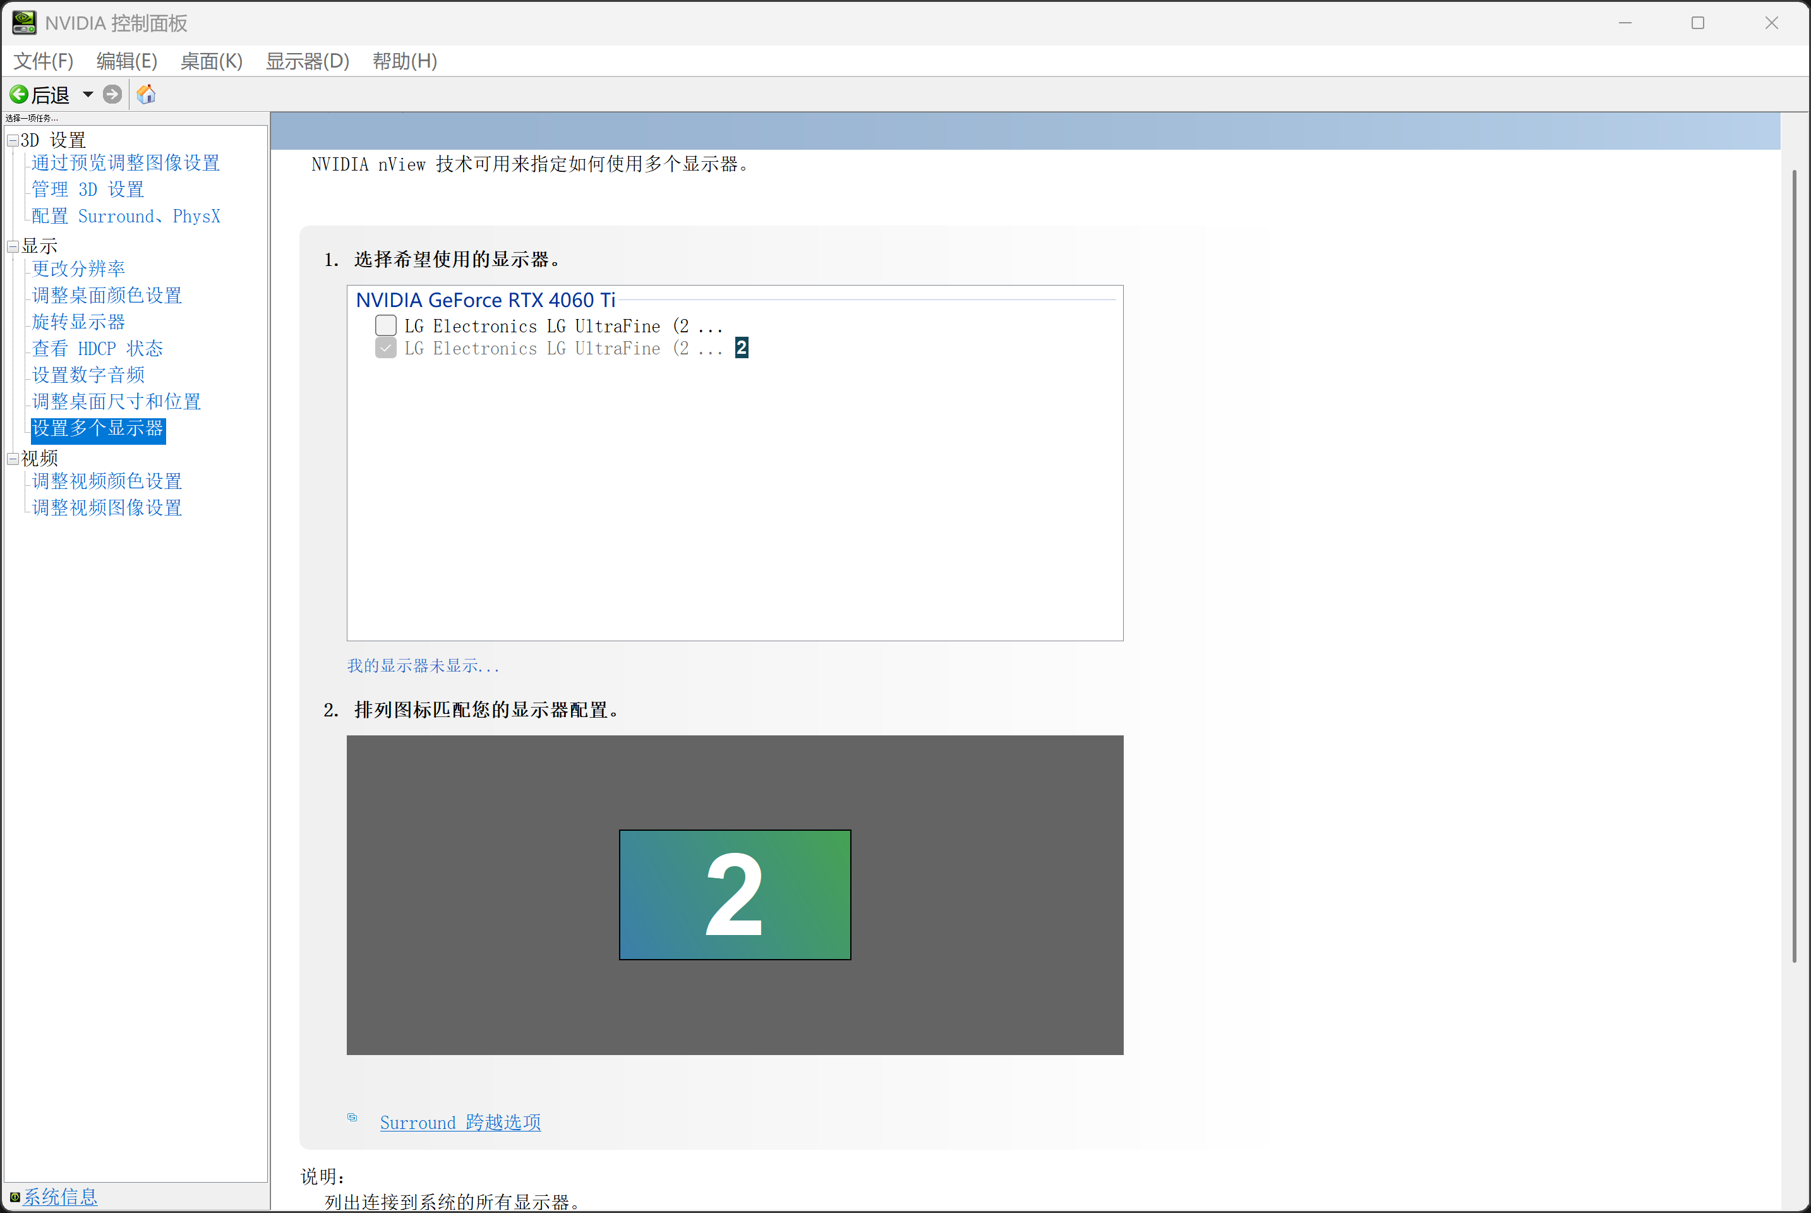Open 查看 HDCP 状态
This screenshot has width=1811, height=1213.
tap(97, 349)
